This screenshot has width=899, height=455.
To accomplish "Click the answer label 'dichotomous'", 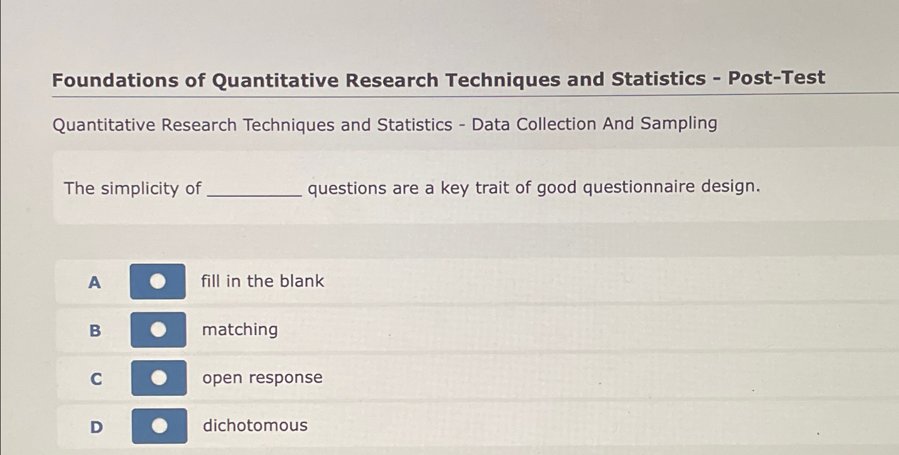I will (255, 425).
